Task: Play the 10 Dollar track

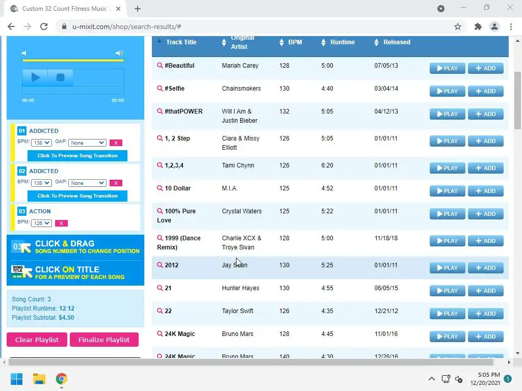Action: tap(447, 191)
